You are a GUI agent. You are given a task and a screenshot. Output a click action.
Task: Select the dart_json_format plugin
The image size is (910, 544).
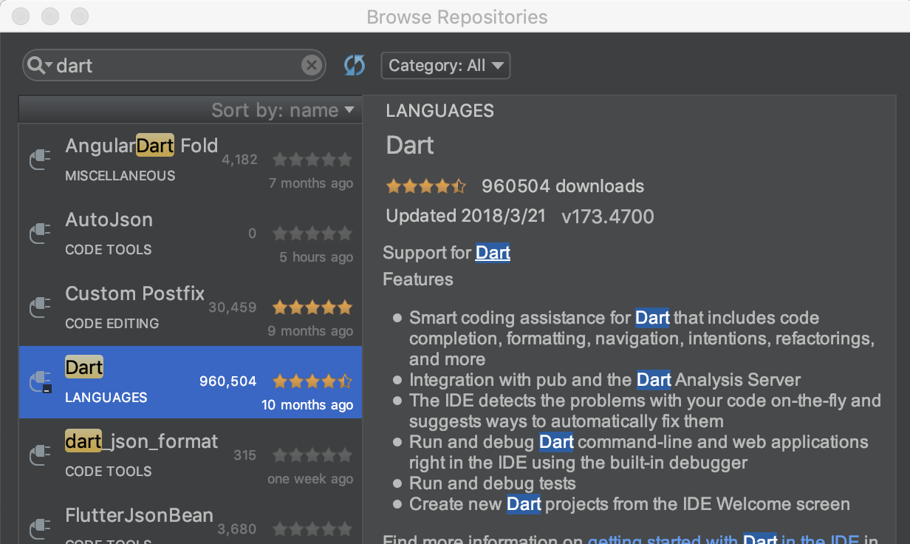tap(191, 456)
